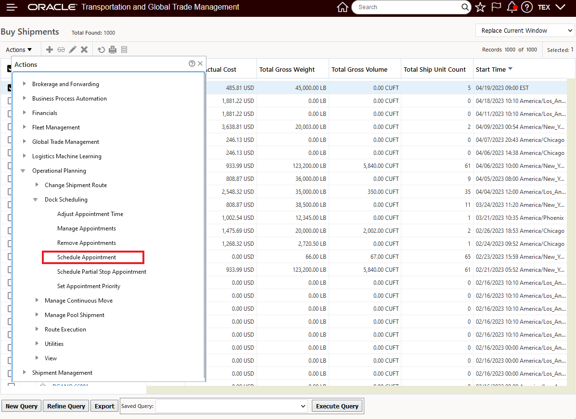The image size is (576, 419).
Task: Click the Export button
Action: pyautogui.click(x=104, y=406)
